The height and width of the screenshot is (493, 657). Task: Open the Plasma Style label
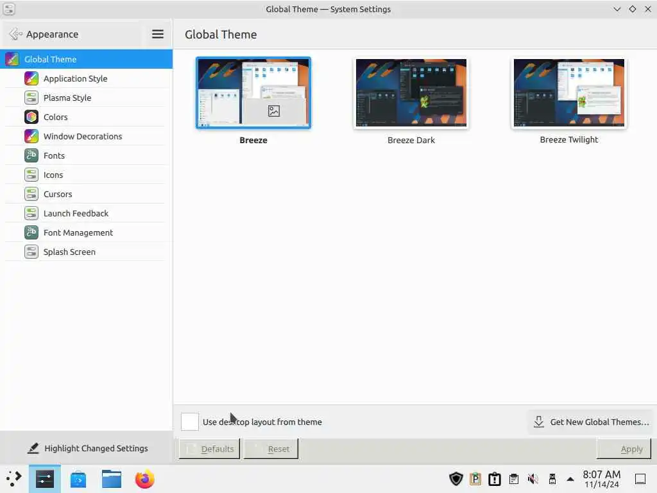pyautogui.click(x=67, y=98)
